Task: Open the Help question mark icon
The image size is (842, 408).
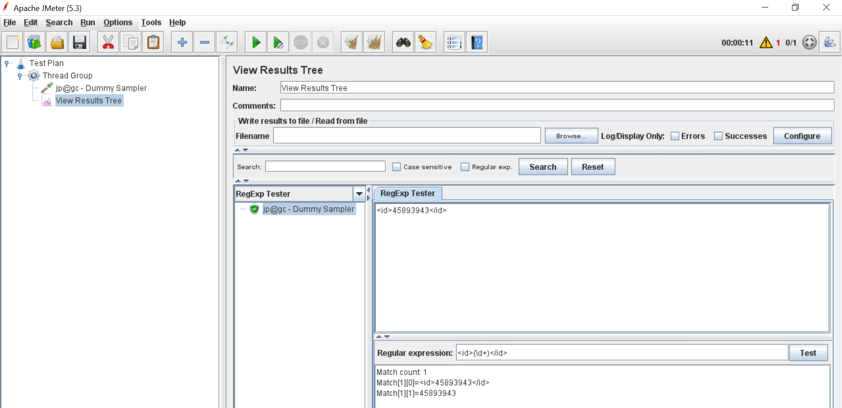Action: click(477, 43)
